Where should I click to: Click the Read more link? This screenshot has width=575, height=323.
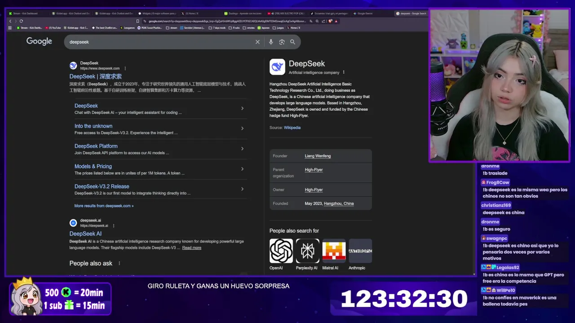pos(192,248)
